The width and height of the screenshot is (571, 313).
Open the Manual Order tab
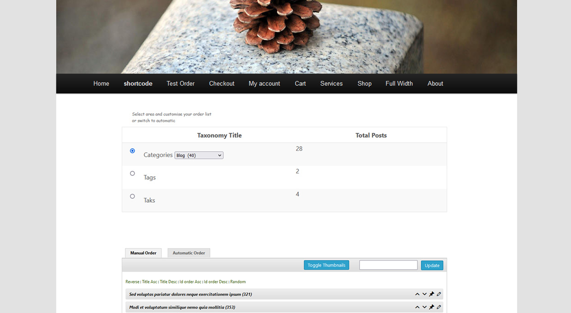pyautogui.click(x=143, y=253)
